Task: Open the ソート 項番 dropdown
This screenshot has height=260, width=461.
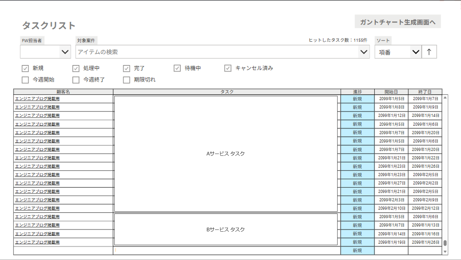Action: [x=415, y=52]
